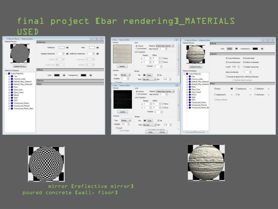
Task: Open the Options section in left Material Editor
Action: coord(70,81)
